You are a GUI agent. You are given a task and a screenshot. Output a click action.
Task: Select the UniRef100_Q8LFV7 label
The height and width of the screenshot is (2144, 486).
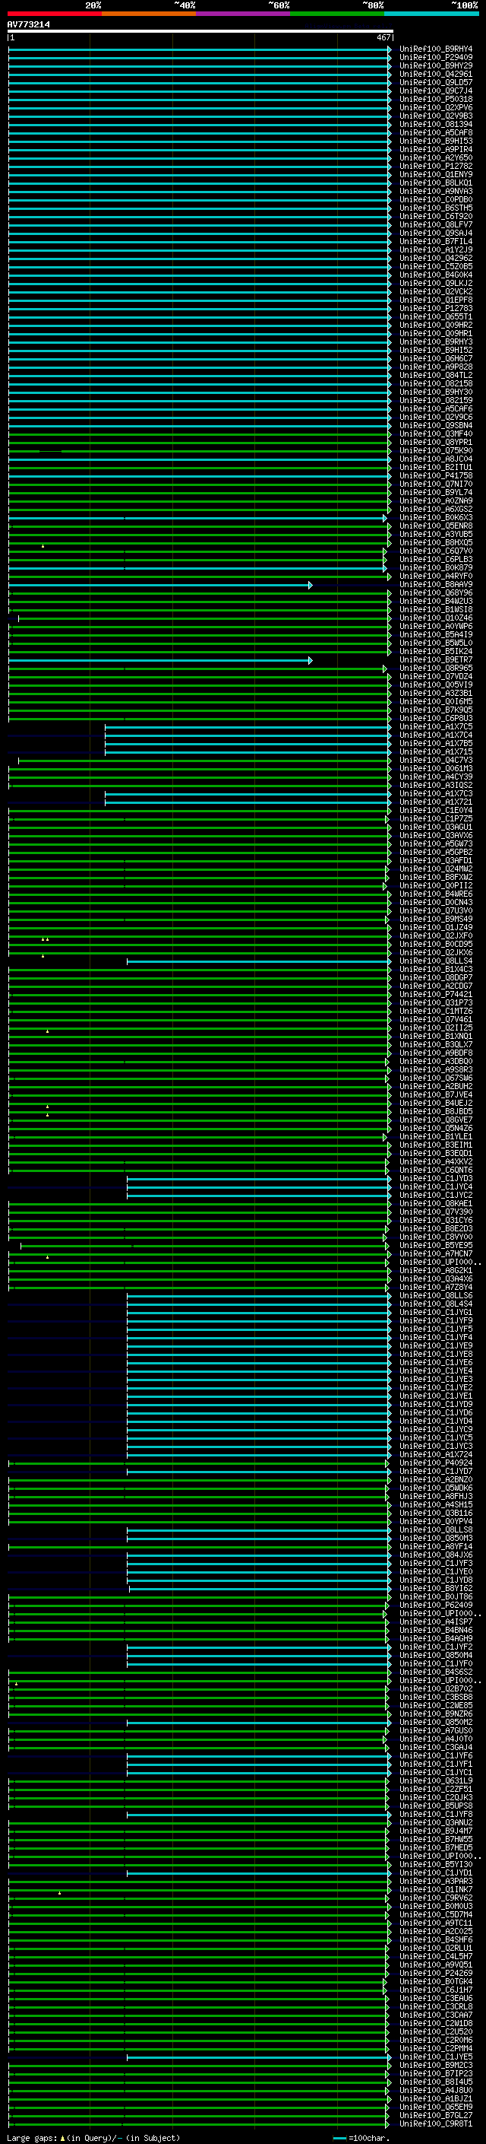[x=435, y=224]
